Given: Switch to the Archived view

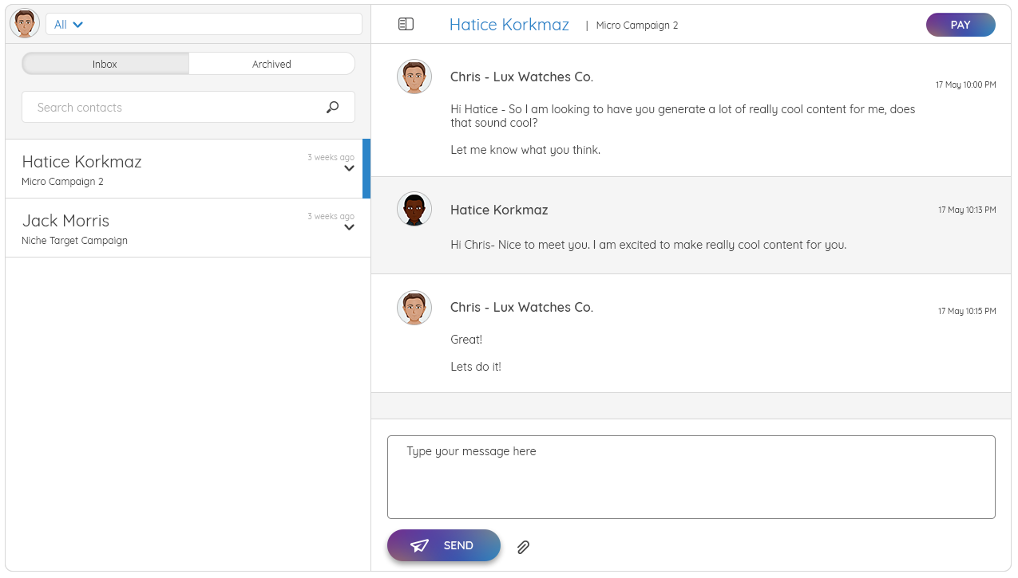Looking at the screenshot, I should [x=271, y=64].
